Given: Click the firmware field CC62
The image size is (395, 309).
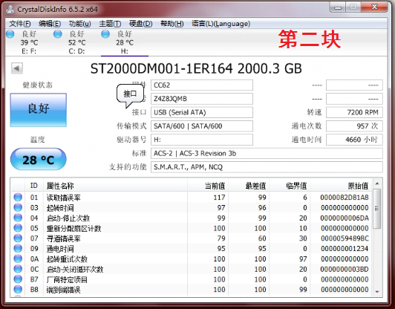Looking at the screenshot, I should point(202,85).
